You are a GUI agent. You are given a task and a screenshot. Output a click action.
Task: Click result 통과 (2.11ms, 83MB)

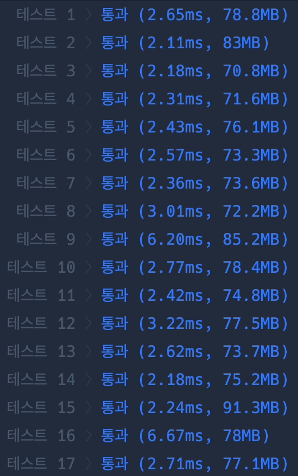(x=185, y=43)
